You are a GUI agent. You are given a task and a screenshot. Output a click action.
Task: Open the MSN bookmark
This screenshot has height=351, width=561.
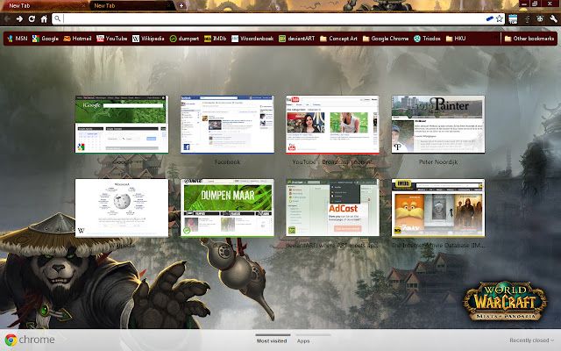pyautogui.click(x=17, y=39)
